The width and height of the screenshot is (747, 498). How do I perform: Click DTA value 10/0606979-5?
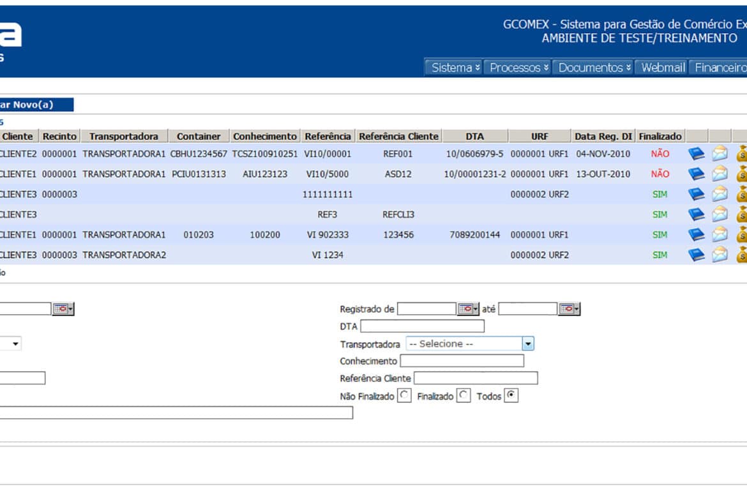pyautogui.click(x=474, y=154)
